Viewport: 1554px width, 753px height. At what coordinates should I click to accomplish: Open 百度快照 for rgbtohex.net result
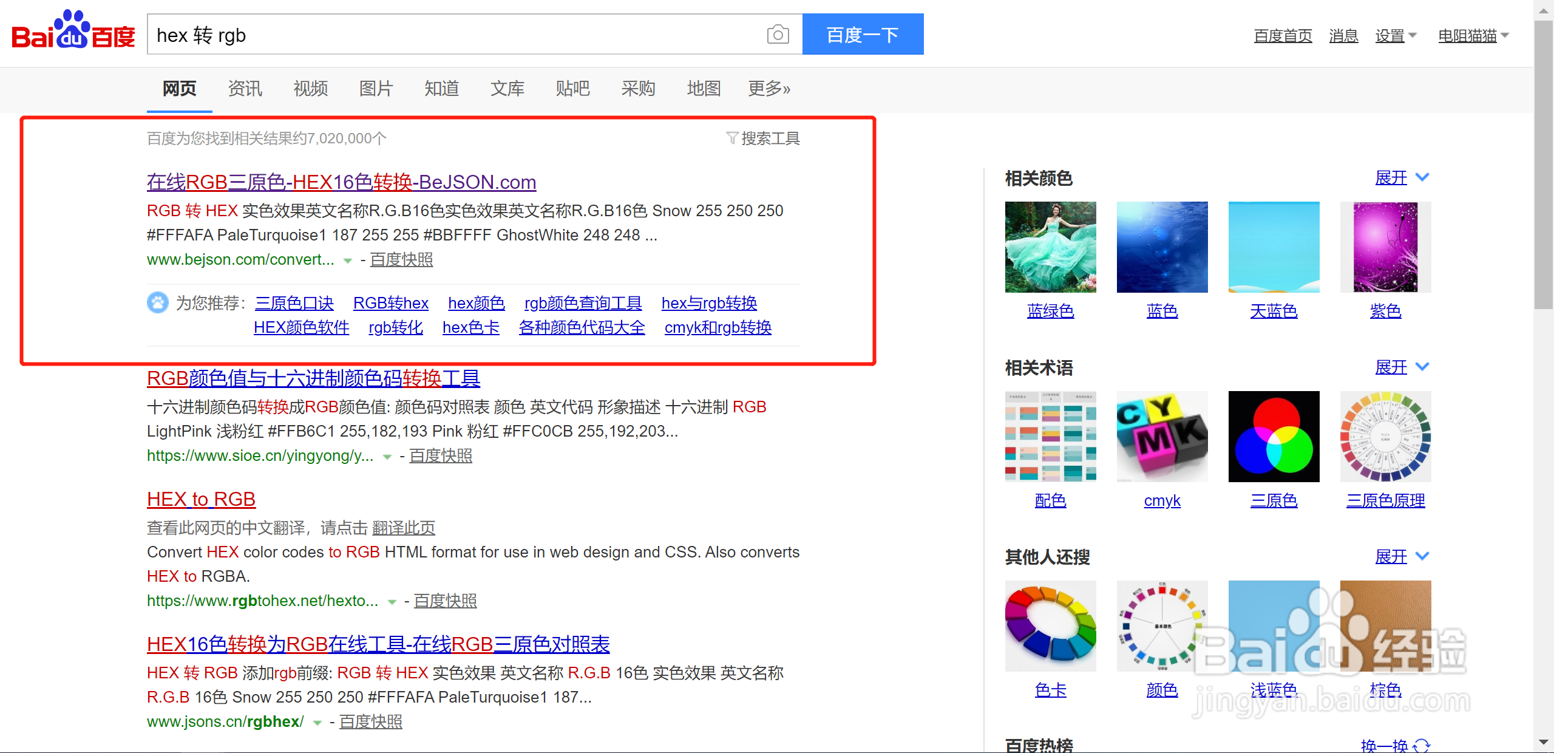coord(446,601)
